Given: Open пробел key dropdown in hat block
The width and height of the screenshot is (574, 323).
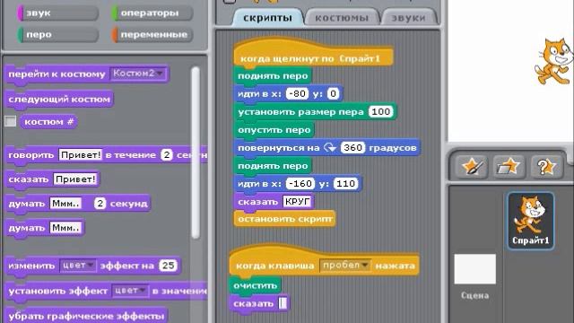Looking at the screenshot, I should tap(345, 266).
